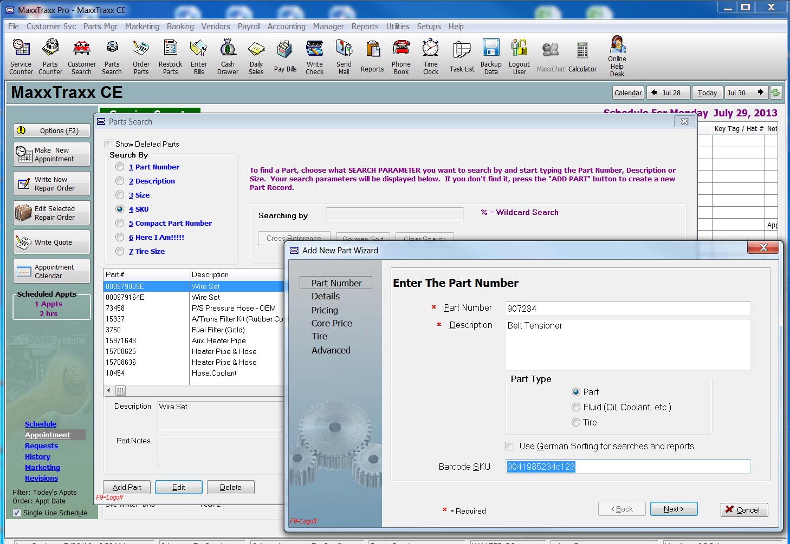Cancel the Add New Part Wizard
Screen dimensions: 790x544
point(744,510)
